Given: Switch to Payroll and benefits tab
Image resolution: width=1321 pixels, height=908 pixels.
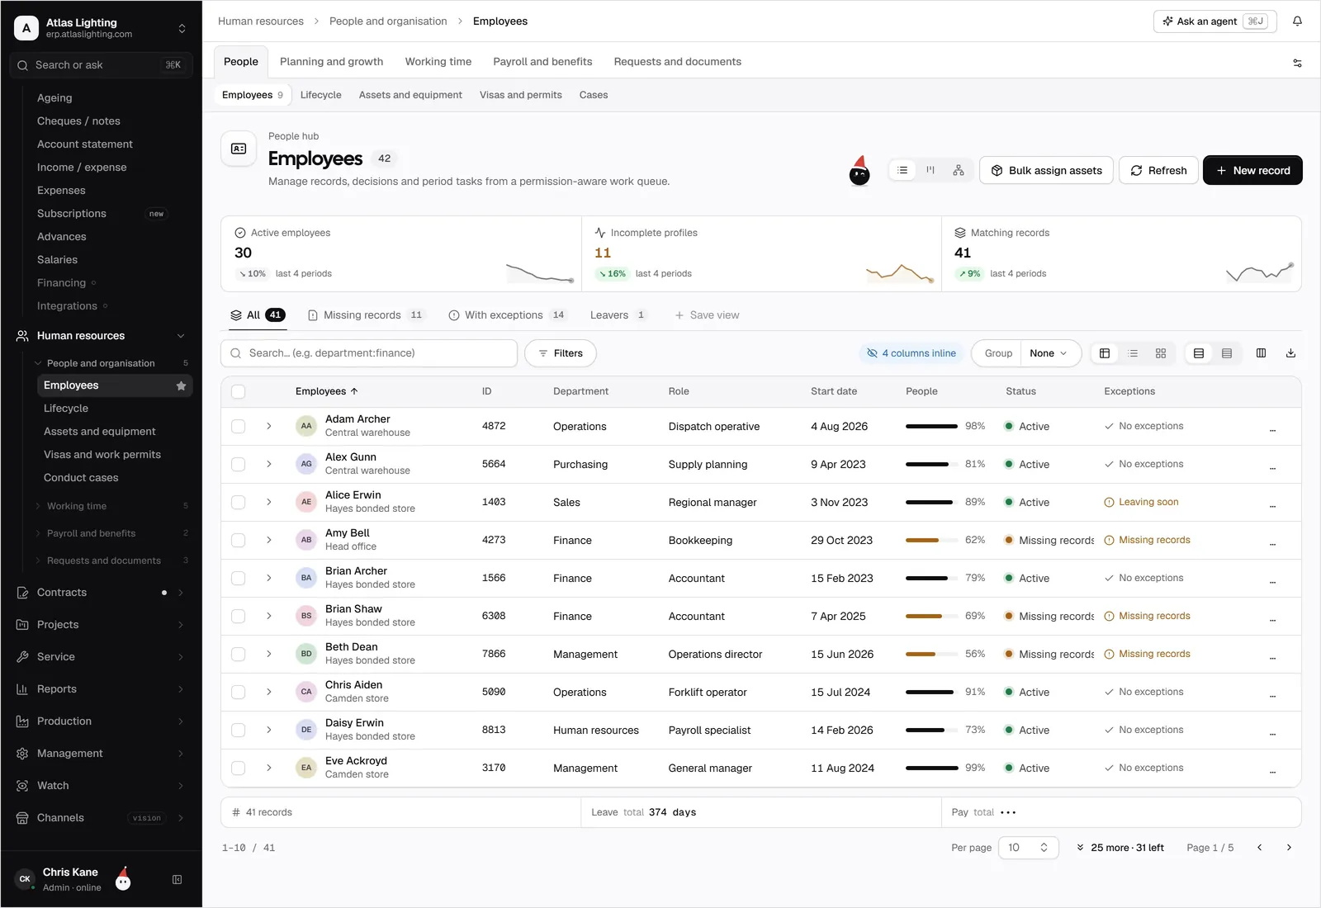Looking at the screenshot, I should [542, 62].
